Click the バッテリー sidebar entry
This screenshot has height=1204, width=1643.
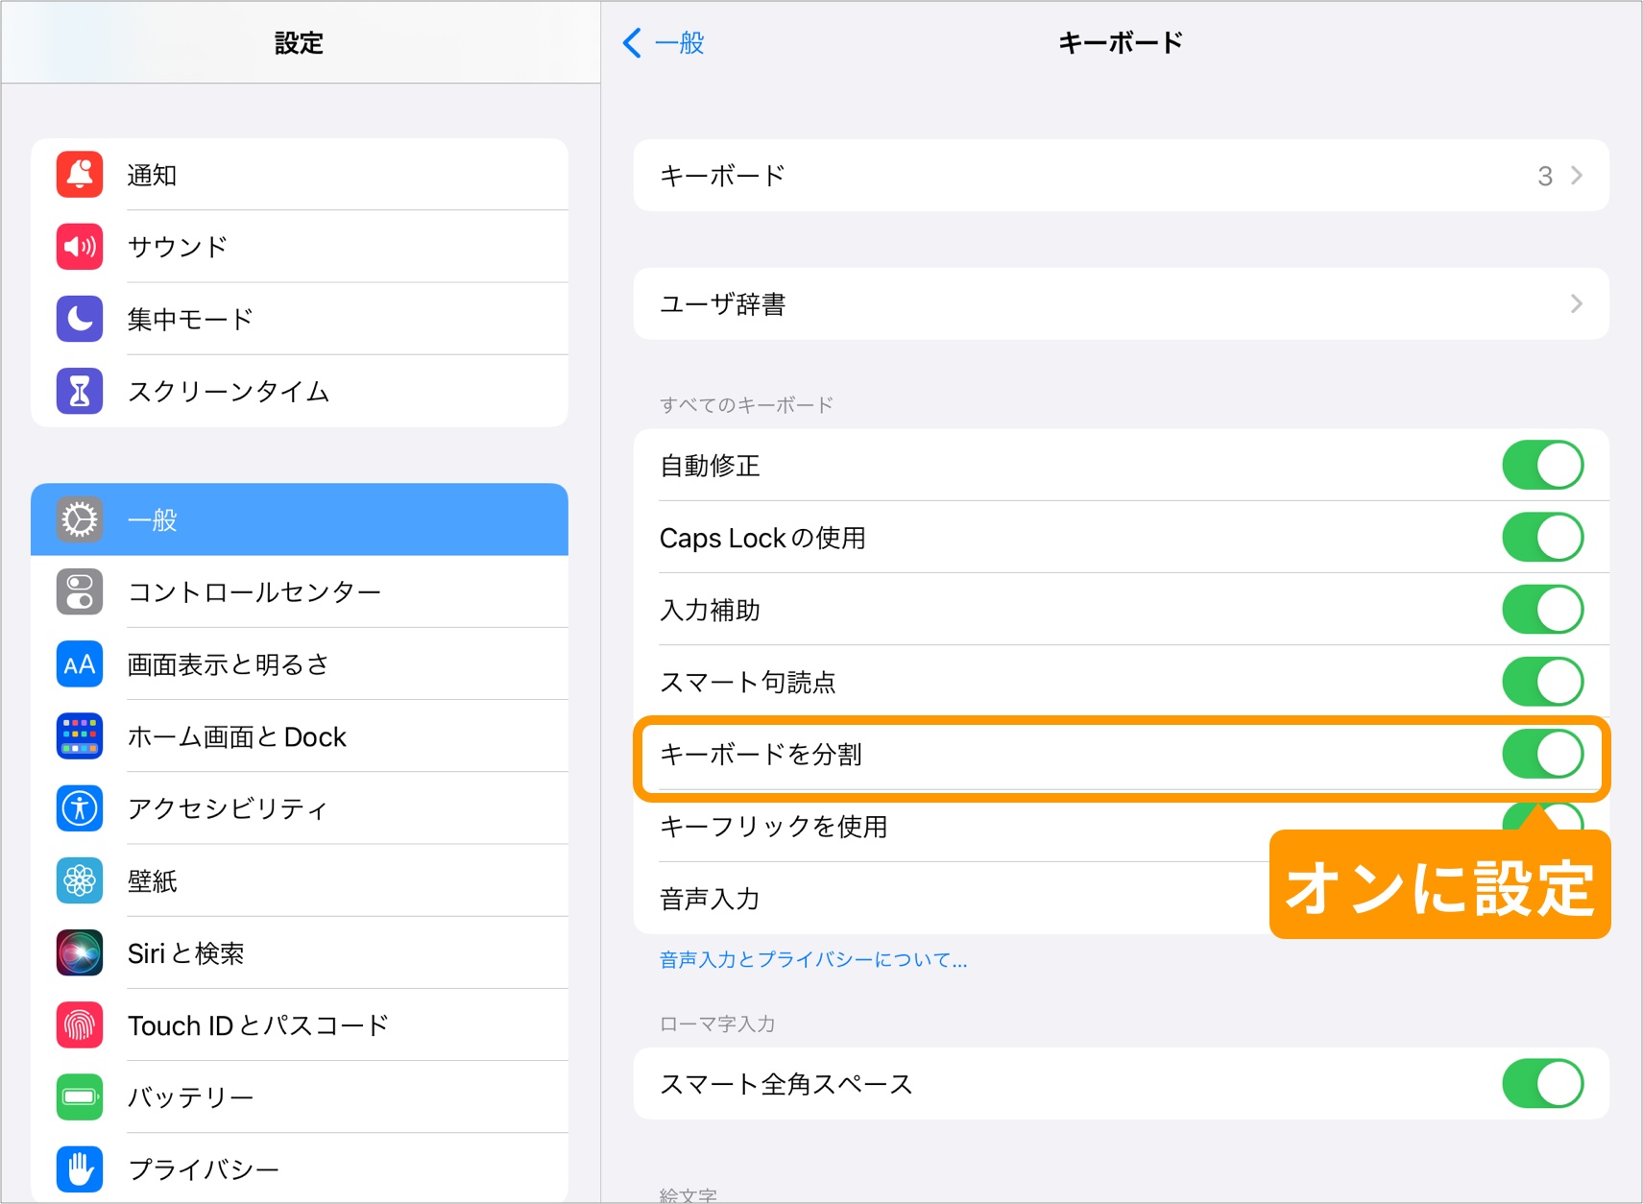190,1096
